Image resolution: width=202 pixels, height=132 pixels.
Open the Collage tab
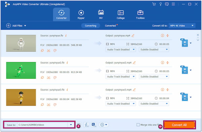tap(121, 15)
